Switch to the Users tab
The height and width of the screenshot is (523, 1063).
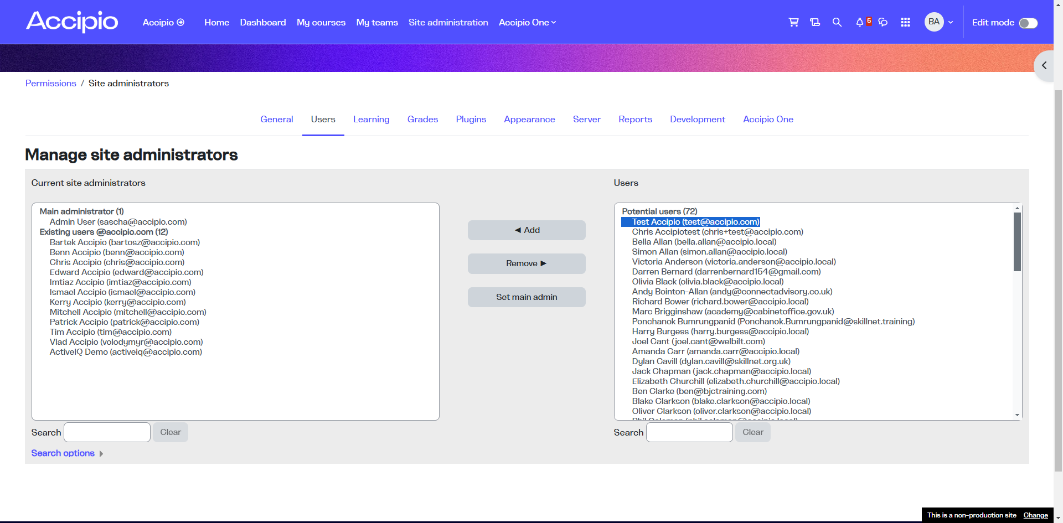click(323, 119)
